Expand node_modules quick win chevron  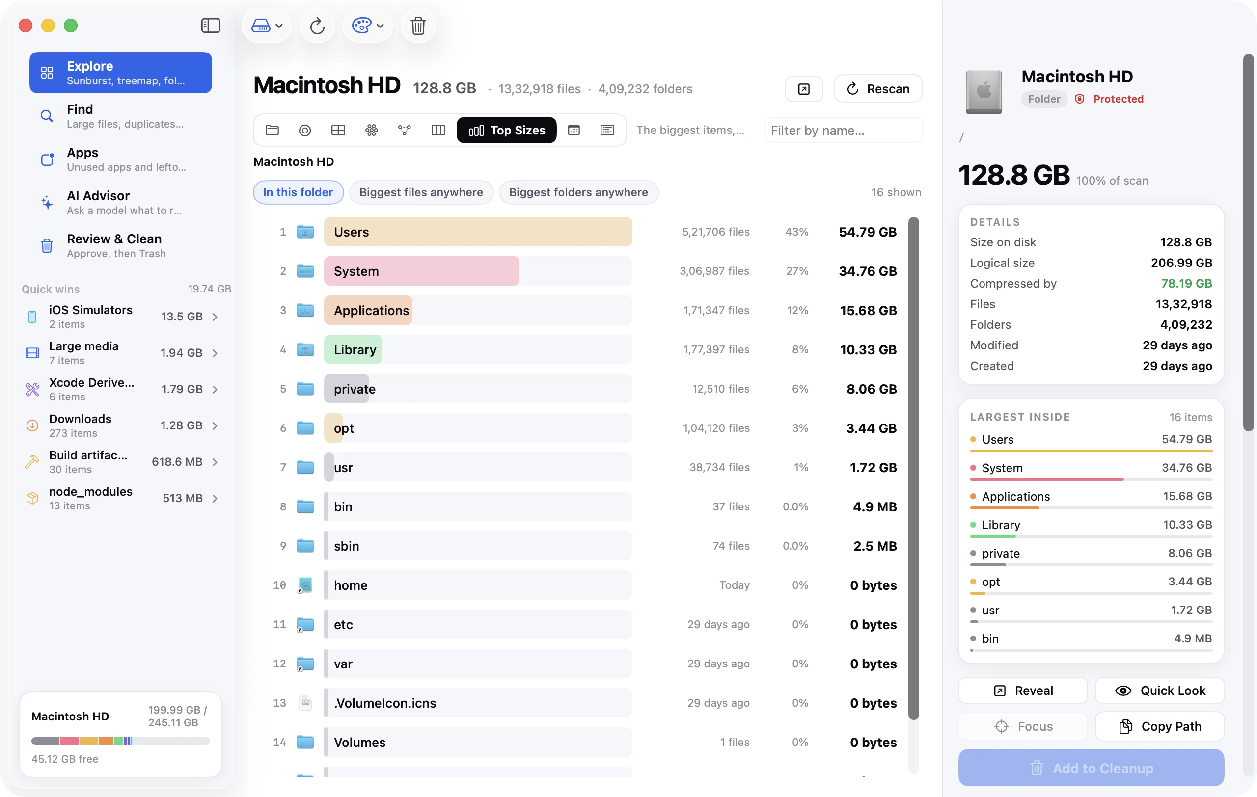coord(215,499)
